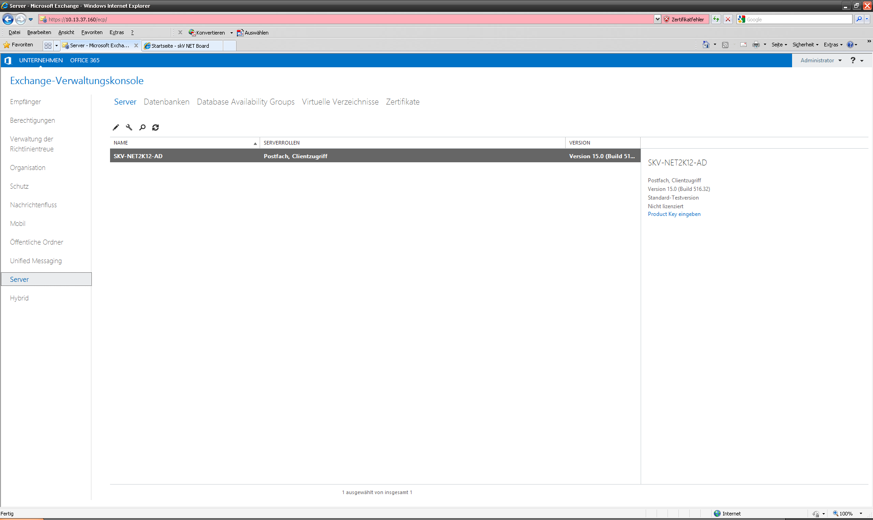Click the printer icon in command bar

point(756,45)
